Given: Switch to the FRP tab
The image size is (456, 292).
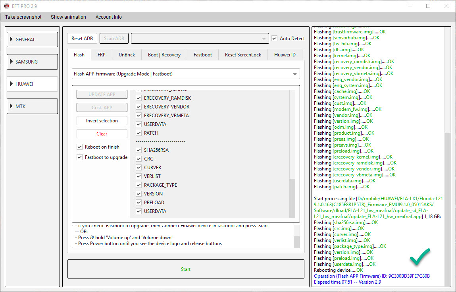Looking at the screenshot, I should coord(102,55).
